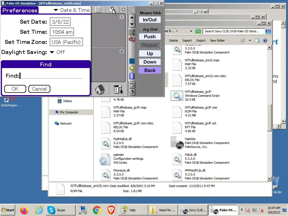
Task: Click the muted alarm icon with red slash
Action: point(132,39)
